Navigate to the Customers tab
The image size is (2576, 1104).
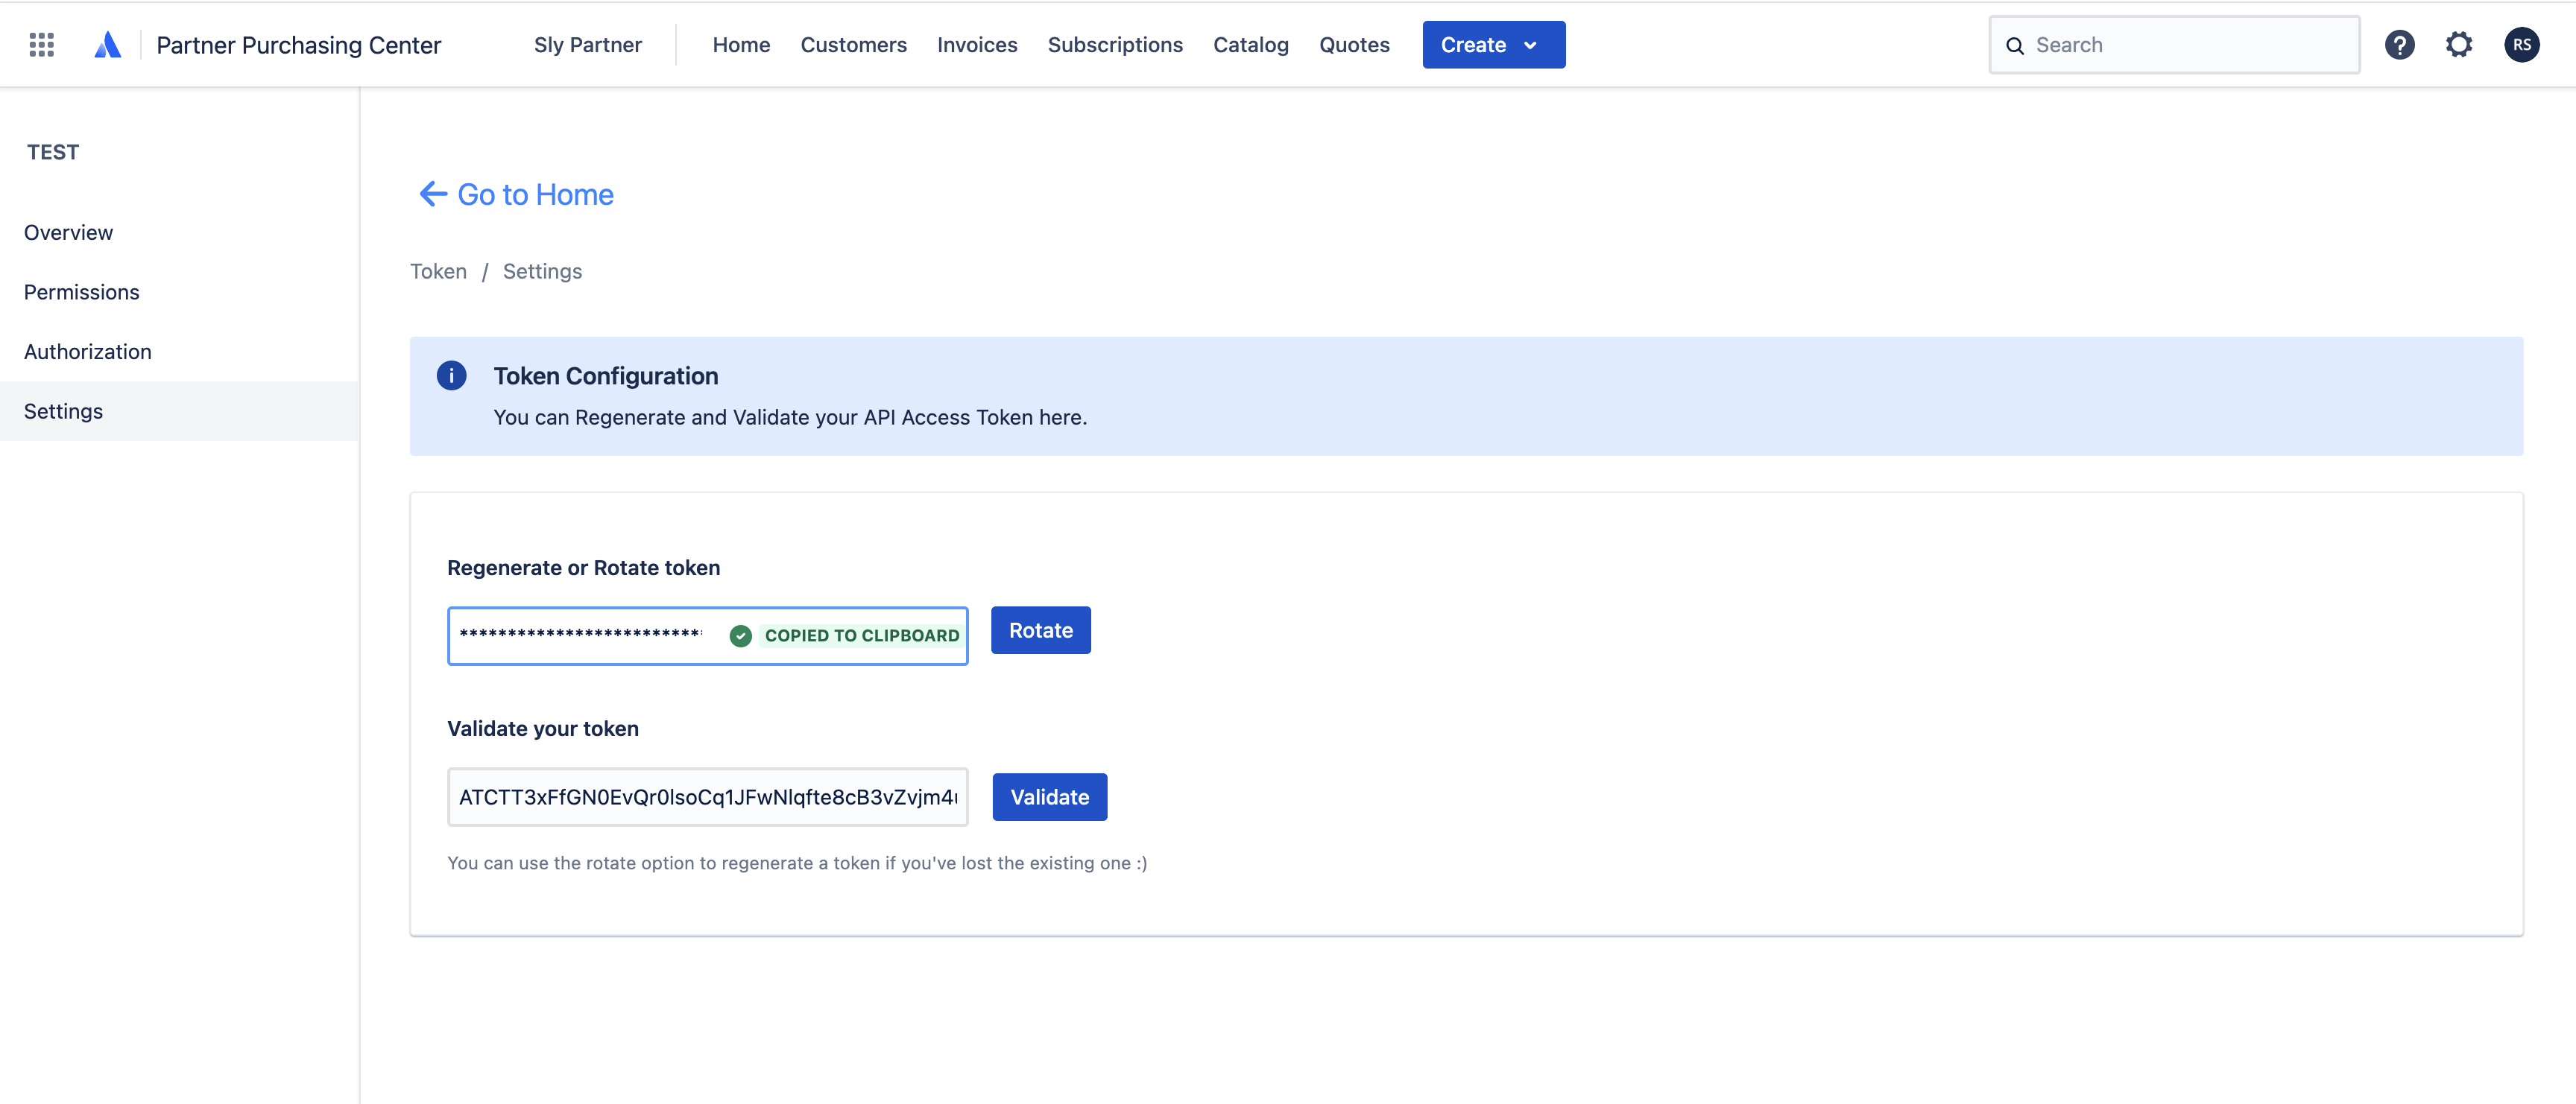tap(853, 44)
